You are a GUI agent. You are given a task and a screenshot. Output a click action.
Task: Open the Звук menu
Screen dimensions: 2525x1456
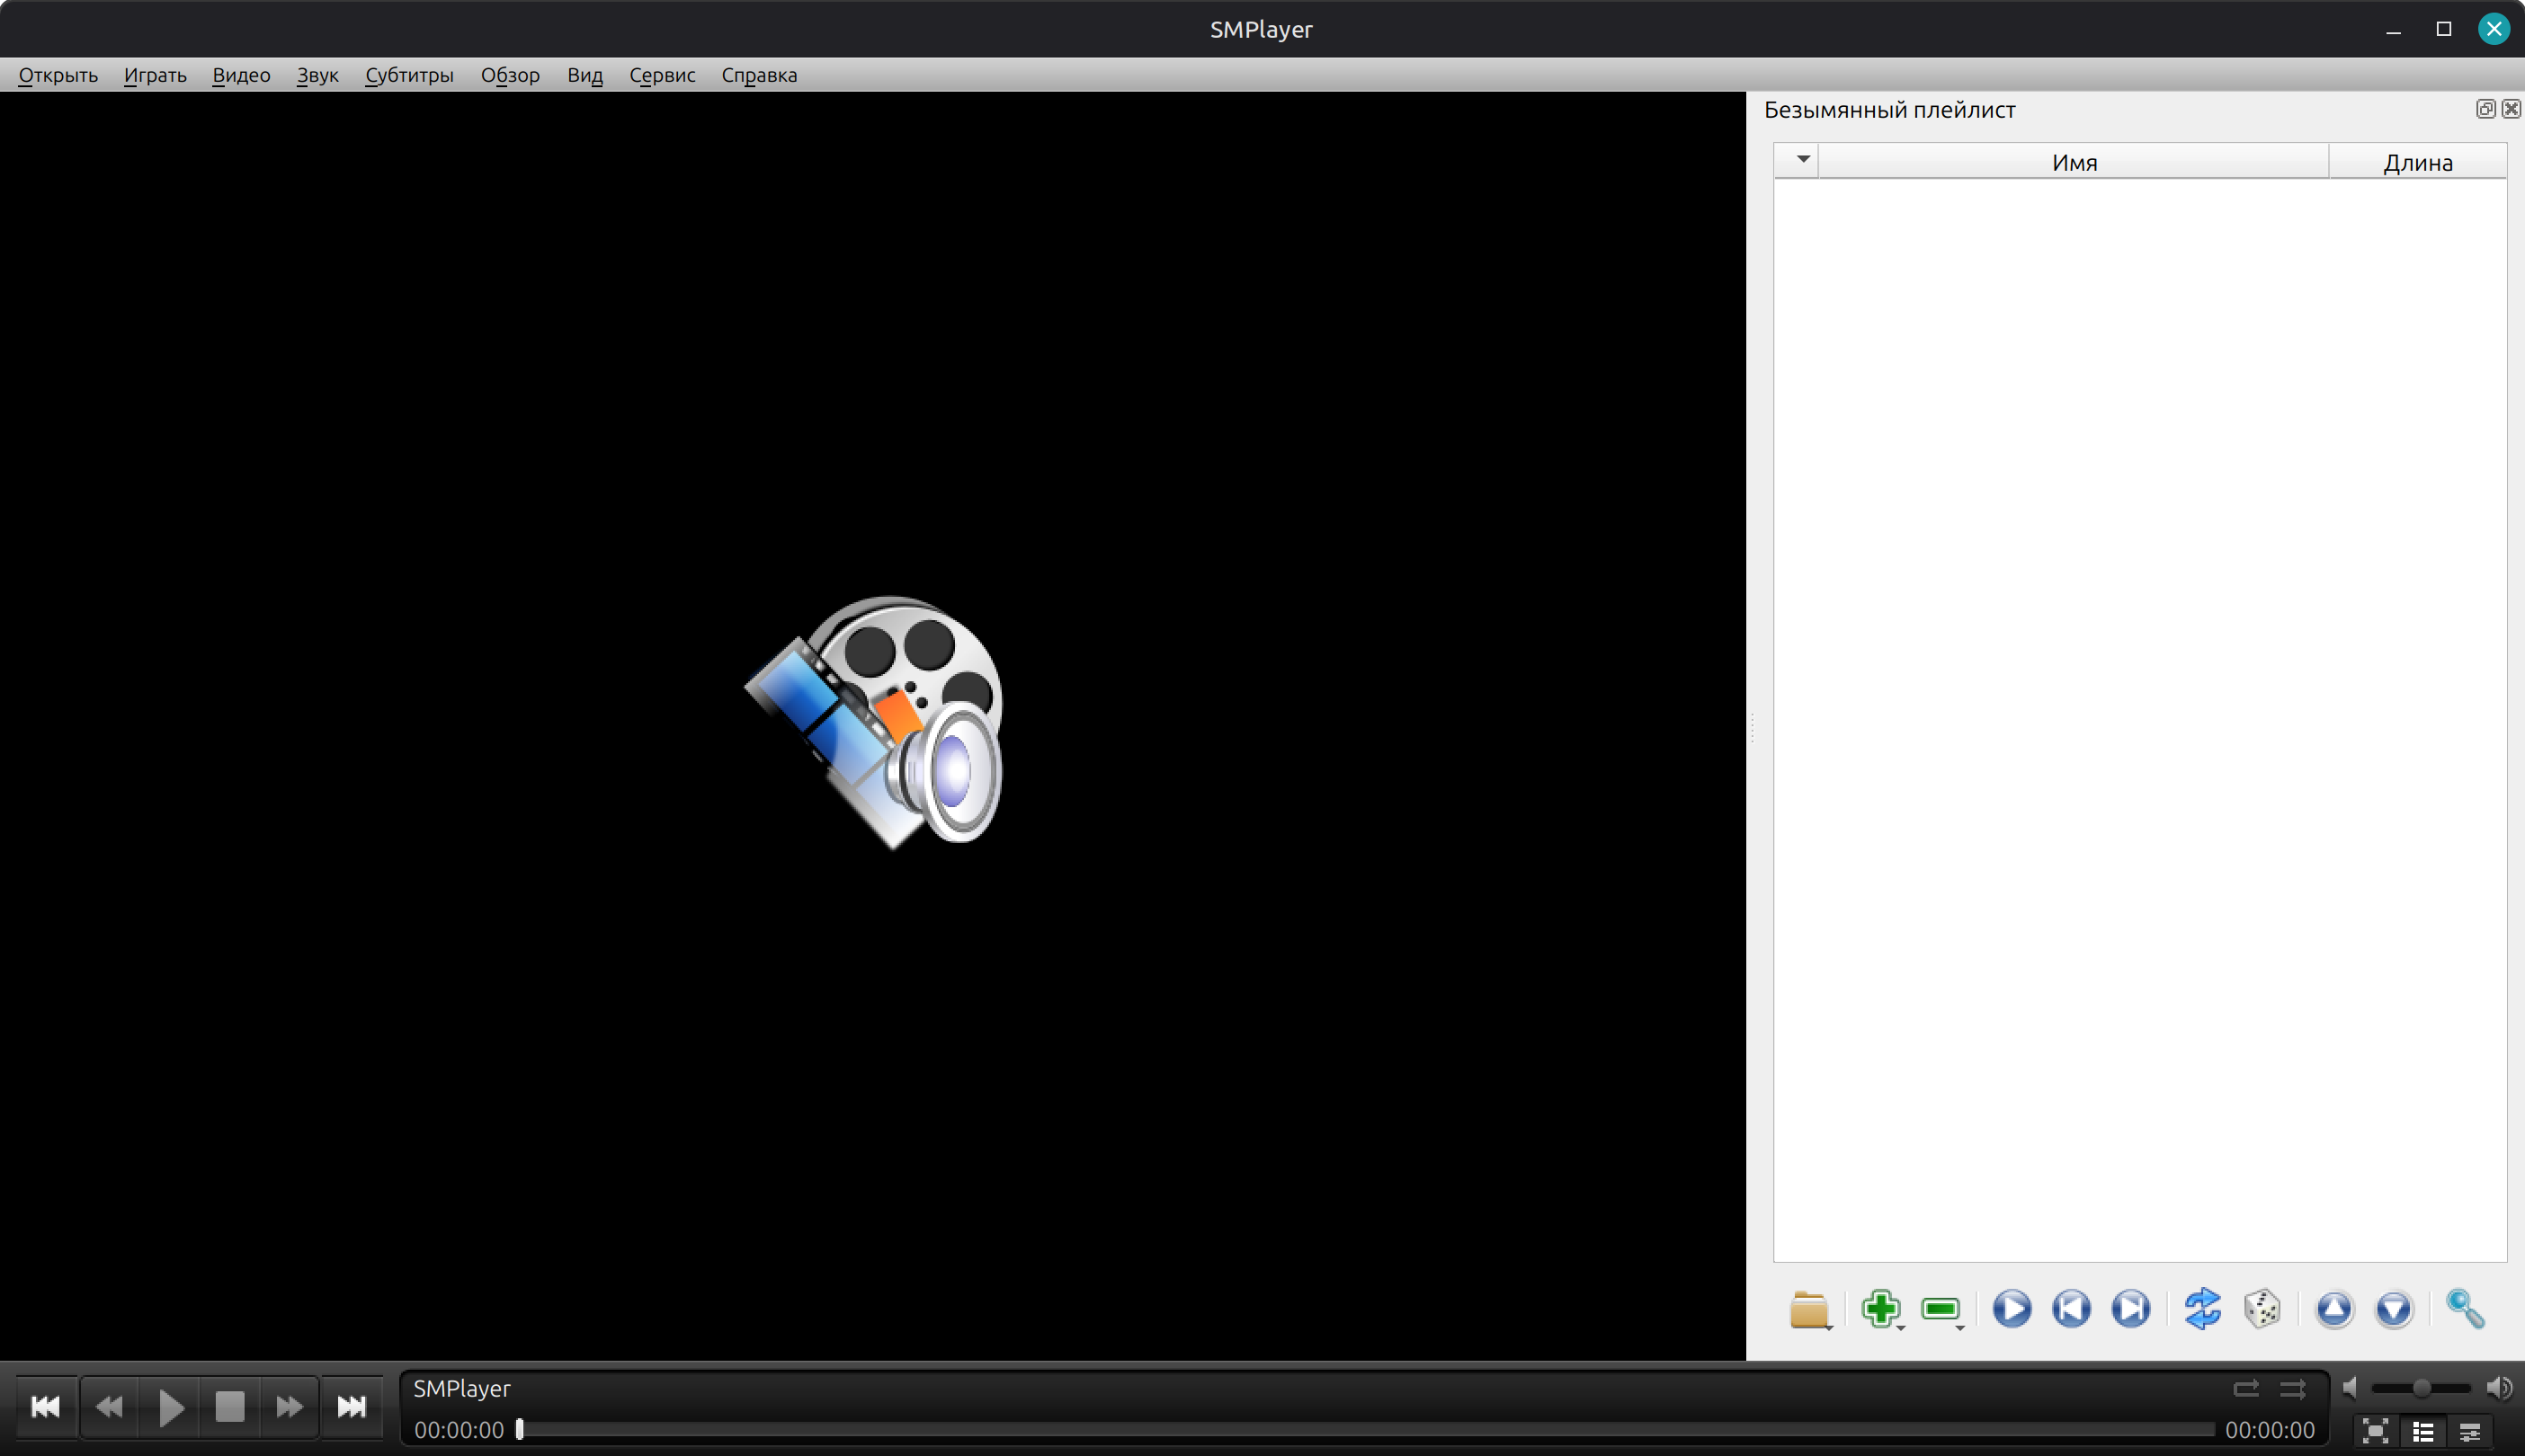tap(317, 75)
